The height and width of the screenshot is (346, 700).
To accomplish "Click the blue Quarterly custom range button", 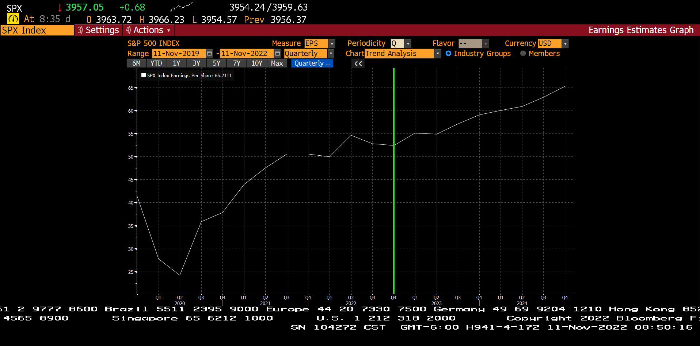I will (x=312, y=63).
